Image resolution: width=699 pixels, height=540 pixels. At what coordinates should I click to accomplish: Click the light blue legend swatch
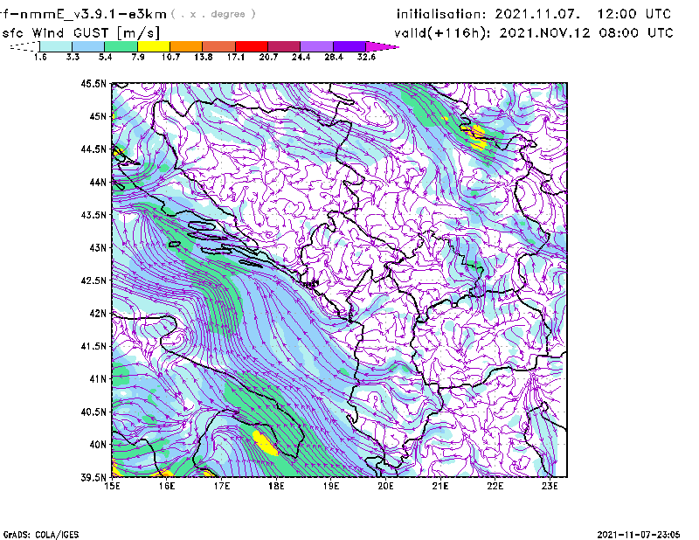(88, 46)
